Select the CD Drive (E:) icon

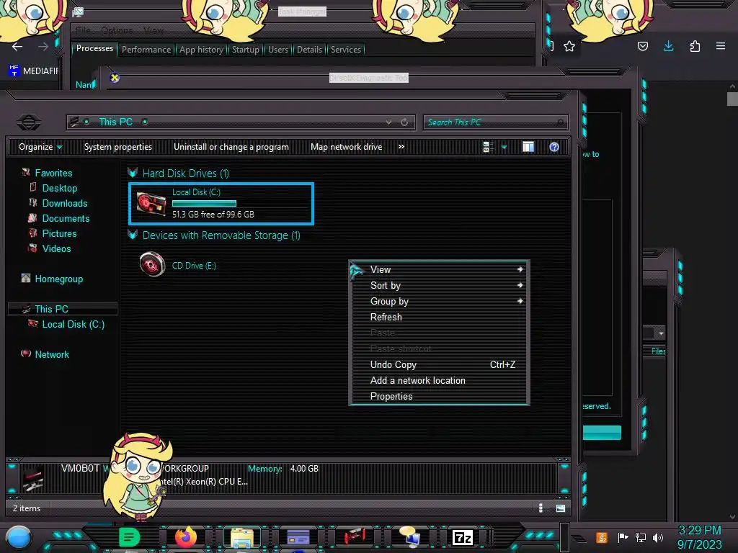pyautogui.click(x=153, y=264)
